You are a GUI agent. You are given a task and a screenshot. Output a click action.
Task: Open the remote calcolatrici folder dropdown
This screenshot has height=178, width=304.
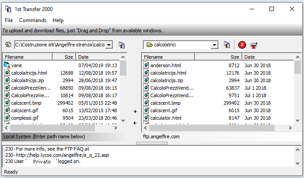(x=214, y=45)
